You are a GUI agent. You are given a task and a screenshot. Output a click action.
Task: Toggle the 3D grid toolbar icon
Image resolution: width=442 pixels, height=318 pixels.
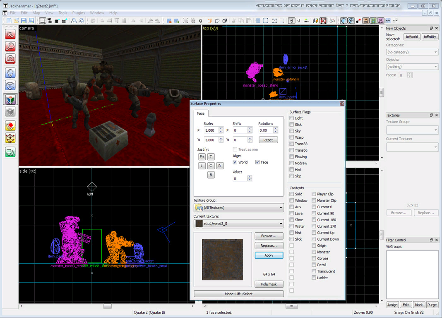tap(50, 21)
